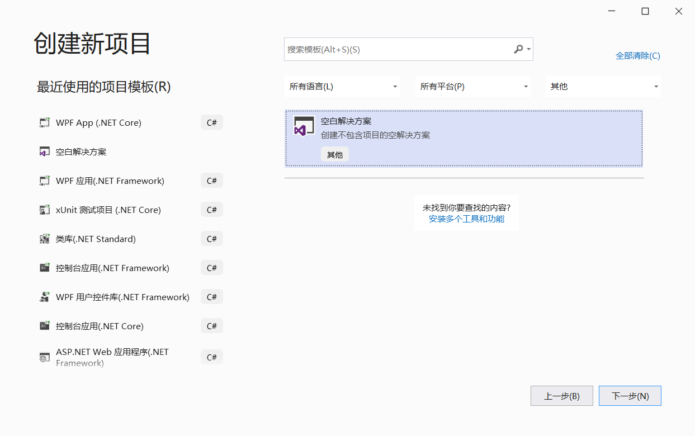Click the C# tag beside xUnit 测试项目
The width and height of the screenshot is (695, 436).
pyautogui.click(x=212, y=210)
